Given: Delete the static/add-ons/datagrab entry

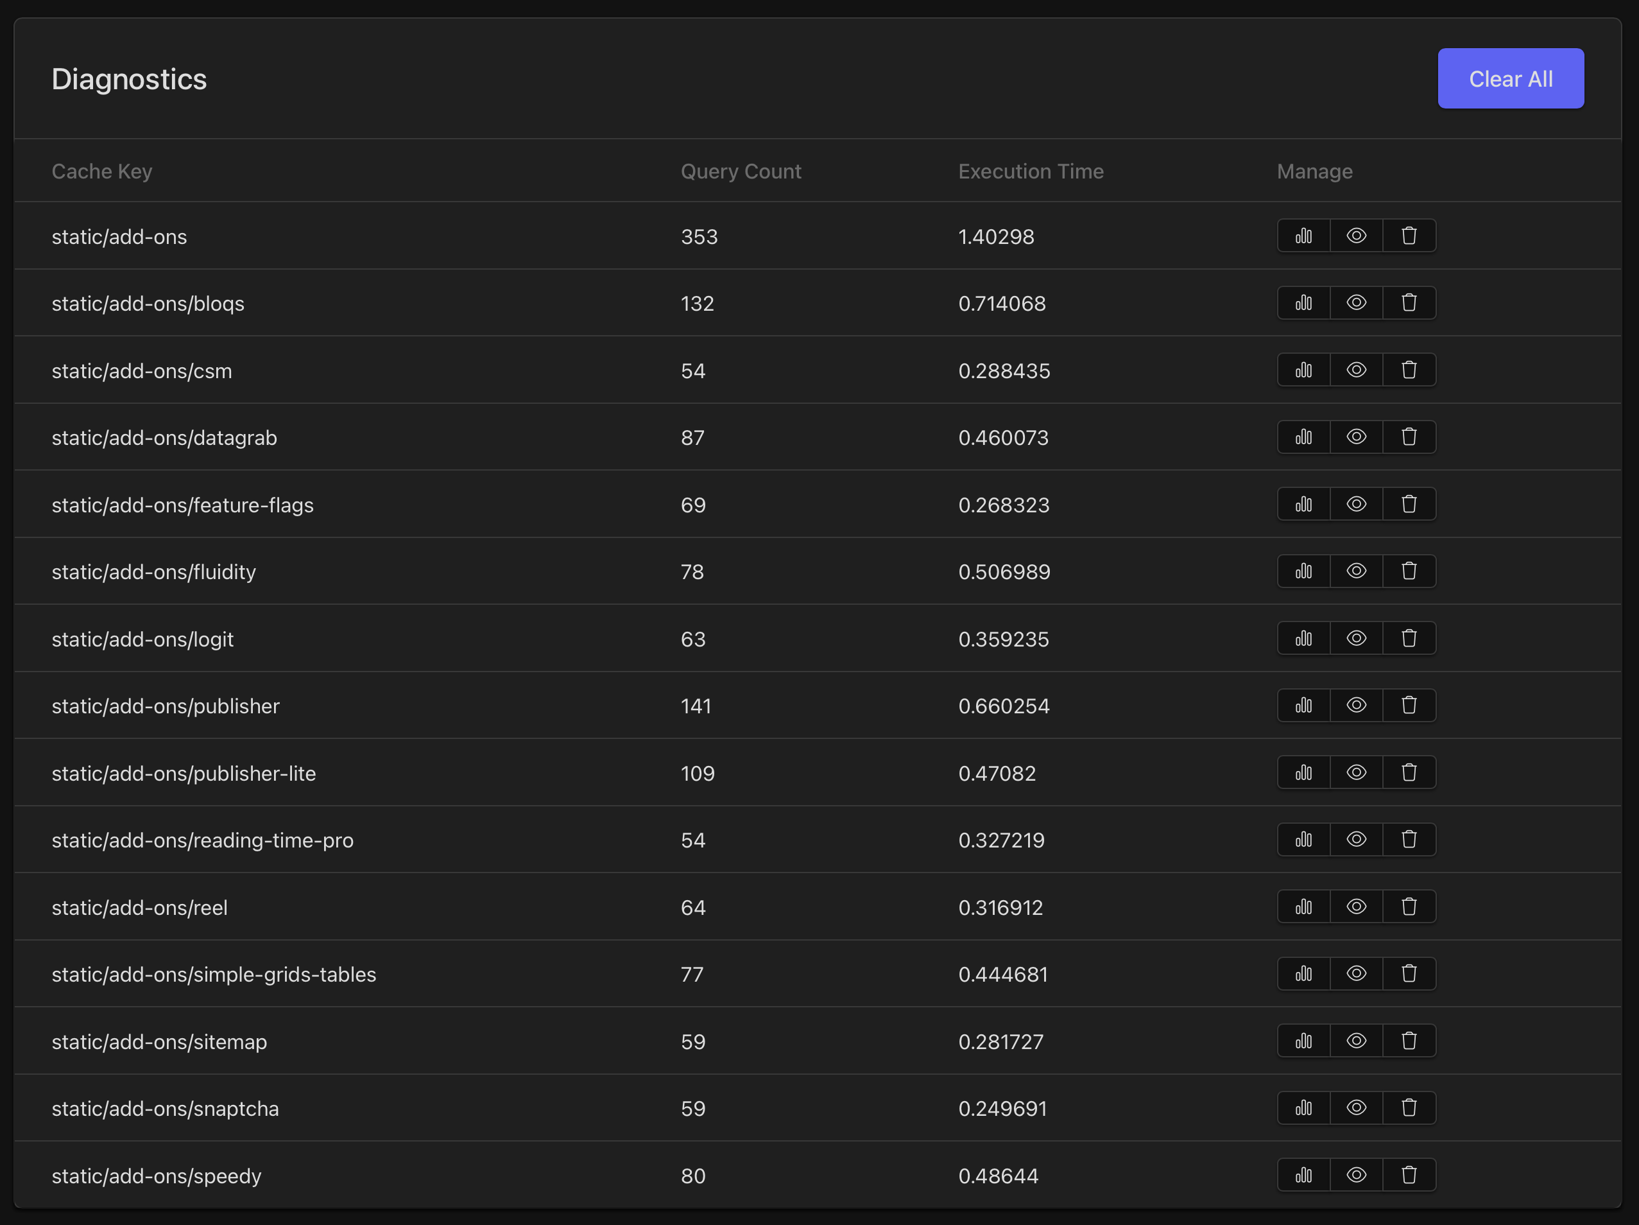Looking at the screenshot, I should point(1409,437).
